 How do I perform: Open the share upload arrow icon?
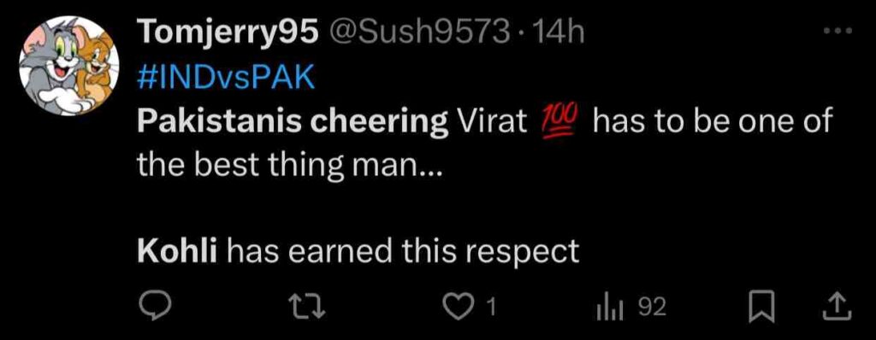[838, 307]
